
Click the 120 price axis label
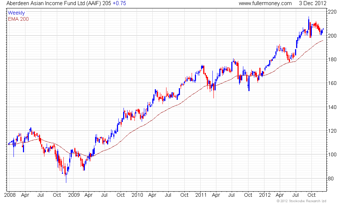pyautogui.click(x=332, y=131)
